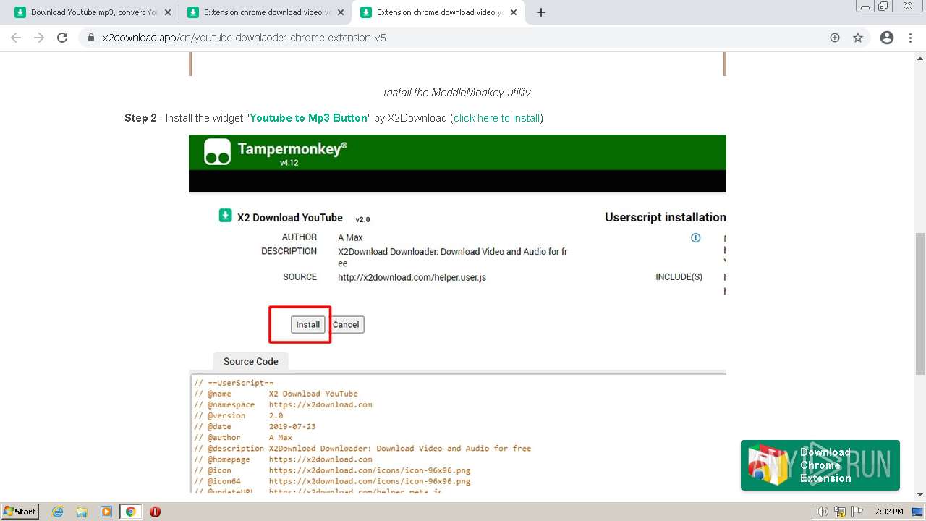Image resolution: width=926 pixels, height=521 pixels.
Task: Click the 'Install the MeddleMonkey utility' caption
Action: (x=457, y=93)
